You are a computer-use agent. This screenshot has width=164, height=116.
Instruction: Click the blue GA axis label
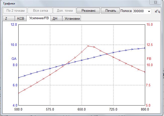point(14,59)
